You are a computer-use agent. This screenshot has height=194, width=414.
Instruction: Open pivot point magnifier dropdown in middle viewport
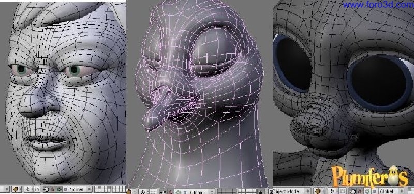[x=144, y=192]
